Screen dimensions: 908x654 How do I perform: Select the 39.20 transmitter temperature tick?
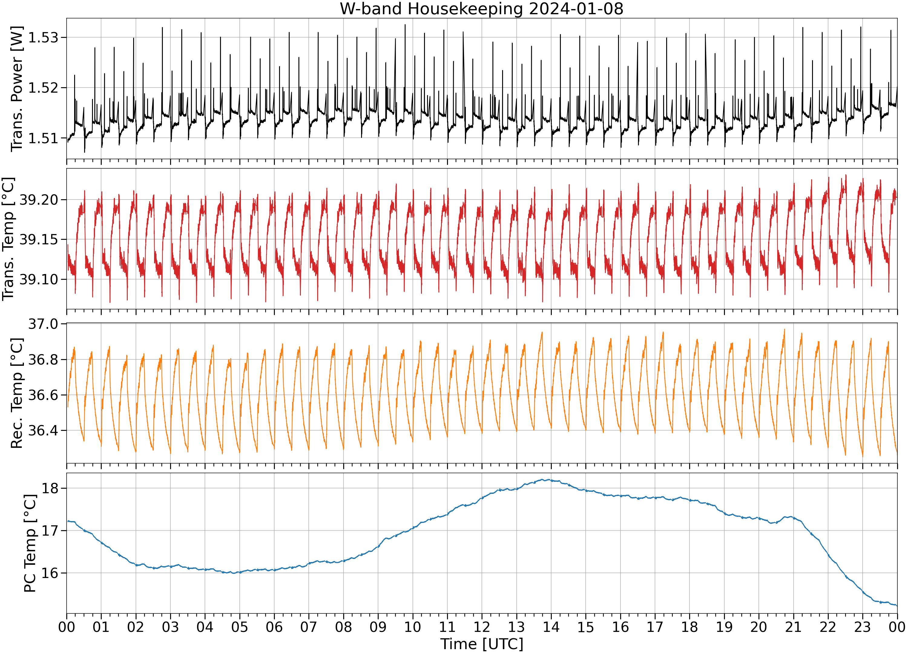39,200
